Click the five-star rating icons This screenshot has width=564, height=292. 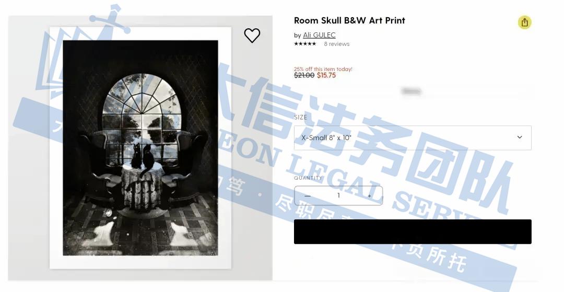coord(305,44)
